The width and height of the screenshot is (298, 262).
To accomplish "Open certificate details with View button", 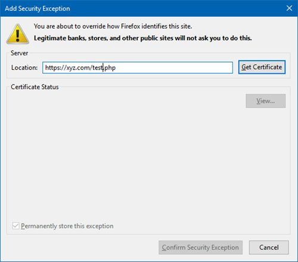I will 265,101.
